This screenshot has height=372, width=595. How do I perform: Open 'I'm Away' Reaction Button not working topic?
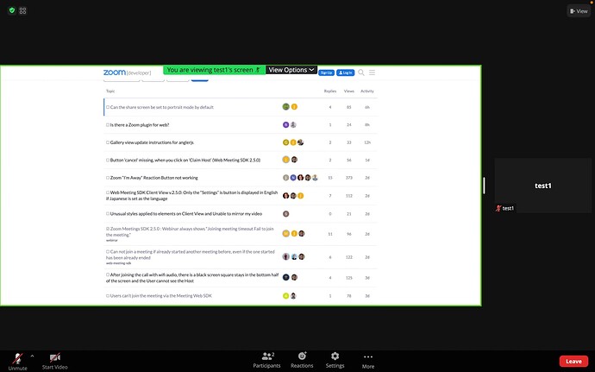click(153, 178)
